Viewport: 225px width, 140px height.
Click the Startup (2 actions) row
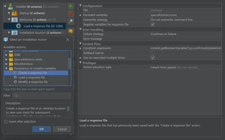coord(35,13)
